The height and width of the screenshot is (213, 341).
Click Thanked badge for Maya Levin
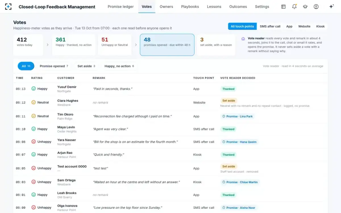pos(228,129)
